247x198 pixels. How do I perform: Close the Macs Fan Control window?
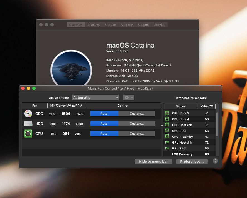(x=23, y=88)
